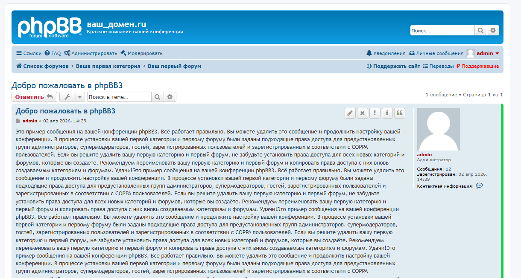Click the topic search magnifier button

tap(158, 97)
